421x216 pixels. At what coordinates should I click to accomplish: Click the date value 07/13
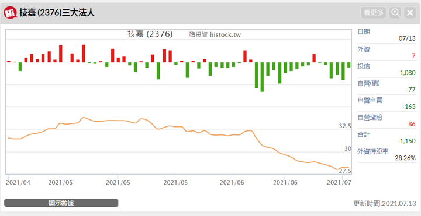pos(407,38)
